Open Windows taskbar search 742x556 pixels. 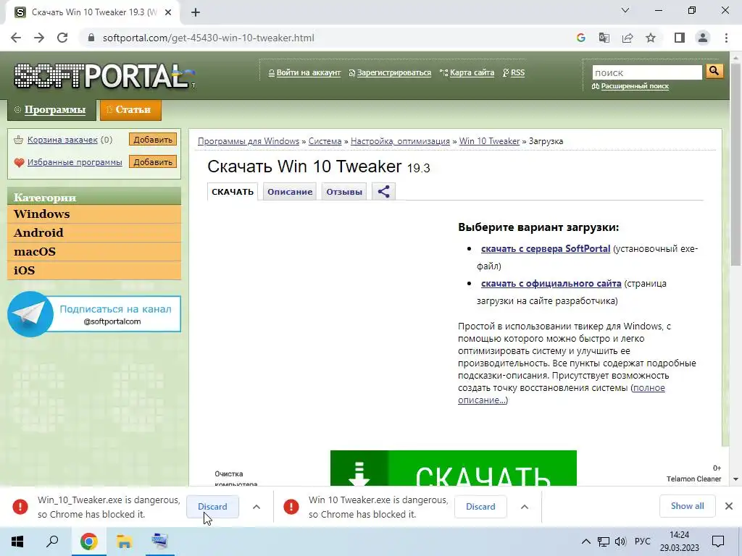[52, 542]
